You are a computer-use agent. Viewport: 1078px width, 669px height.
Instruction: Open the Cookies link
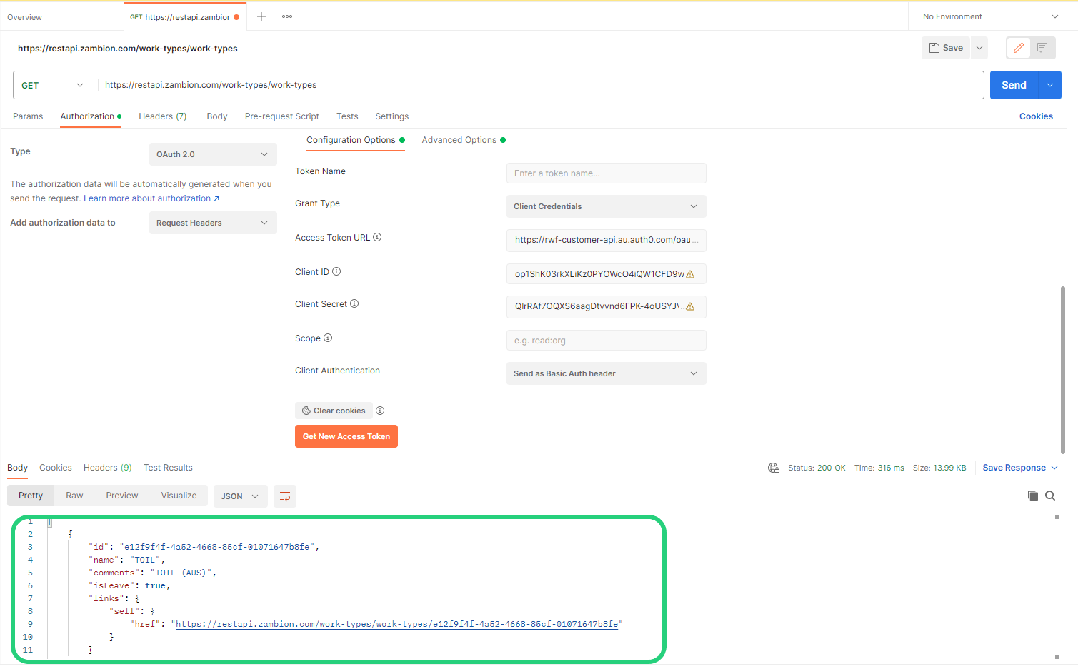pos(1036,116)
